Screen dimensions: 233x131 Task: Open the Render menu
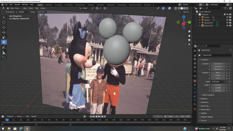click(x=17, y=5)
